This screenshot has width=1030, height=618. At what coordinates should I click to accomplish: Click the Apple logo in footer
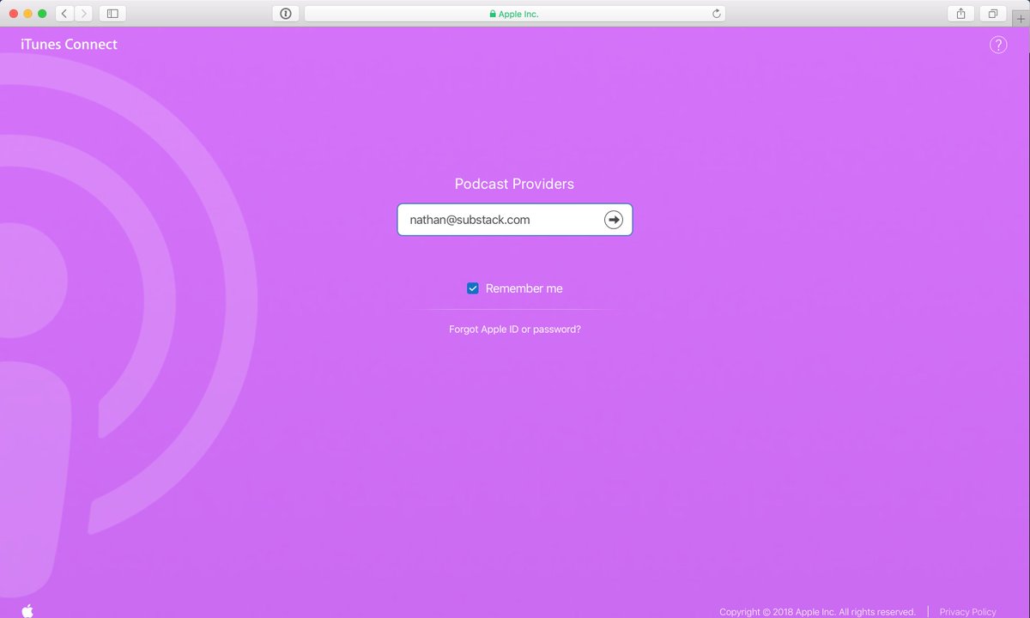(x=27, y=610)
